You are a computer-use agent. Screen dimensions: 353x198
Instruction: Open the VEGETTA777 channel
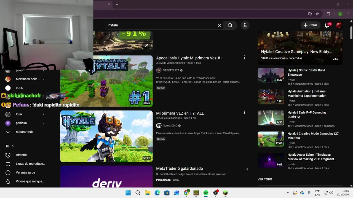click(171, 70)
